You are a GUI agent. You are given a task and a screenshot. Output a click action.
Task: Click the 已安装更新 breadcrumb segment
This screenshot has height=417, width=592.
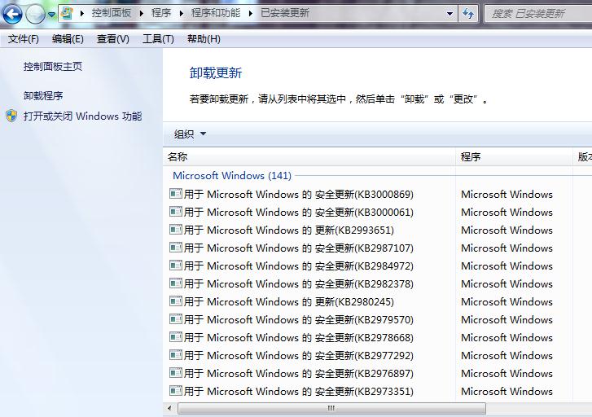285,13
